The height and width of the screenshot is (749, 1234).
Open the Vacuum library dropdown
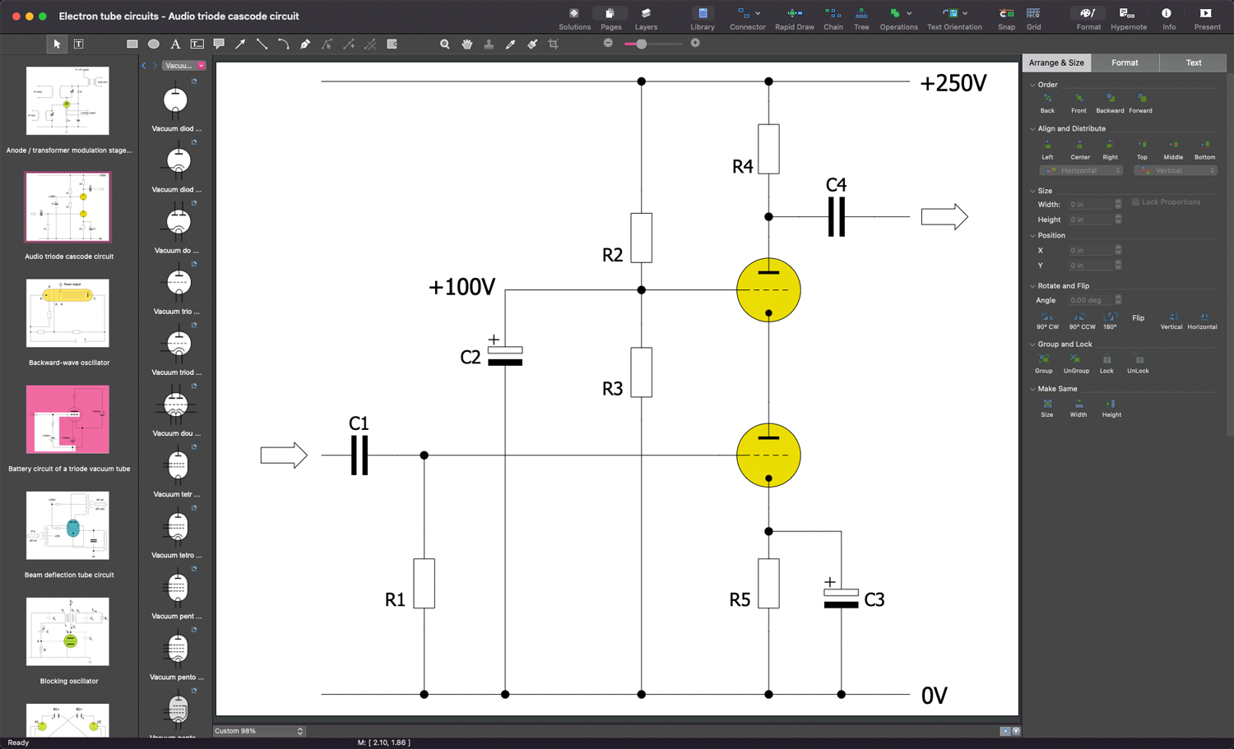tap(202, 66)
